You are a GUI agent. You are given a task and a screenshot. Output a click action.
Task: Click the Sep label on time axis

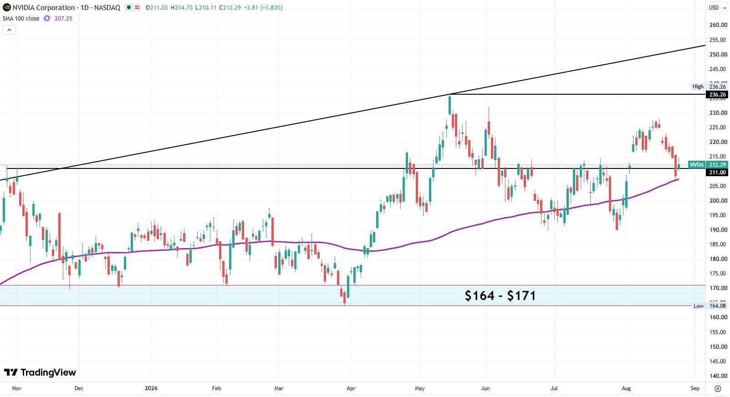click(695, 388)
